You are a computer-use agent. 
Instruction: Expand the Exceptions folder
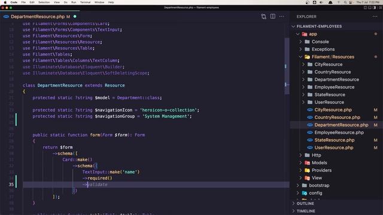[x=301, y=49]
